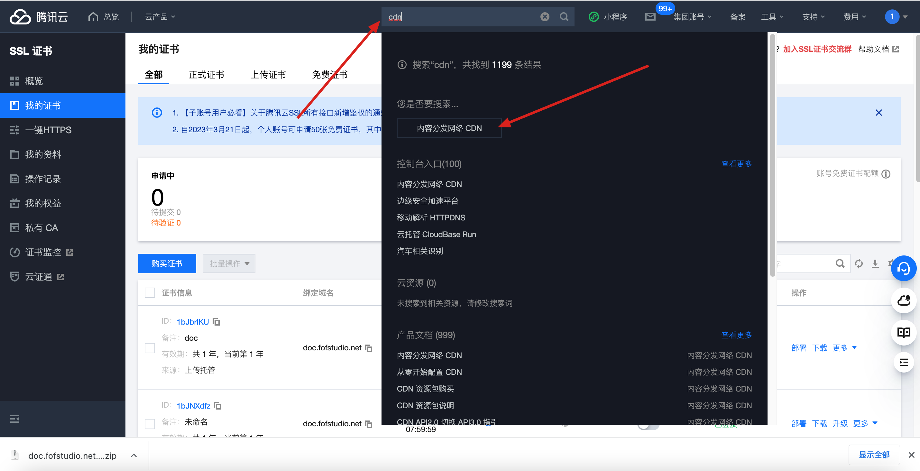This screenshot has height=471, width=920.
Task: Expand 更多 for the 未命名 certificate
Action: click(865, 423)
